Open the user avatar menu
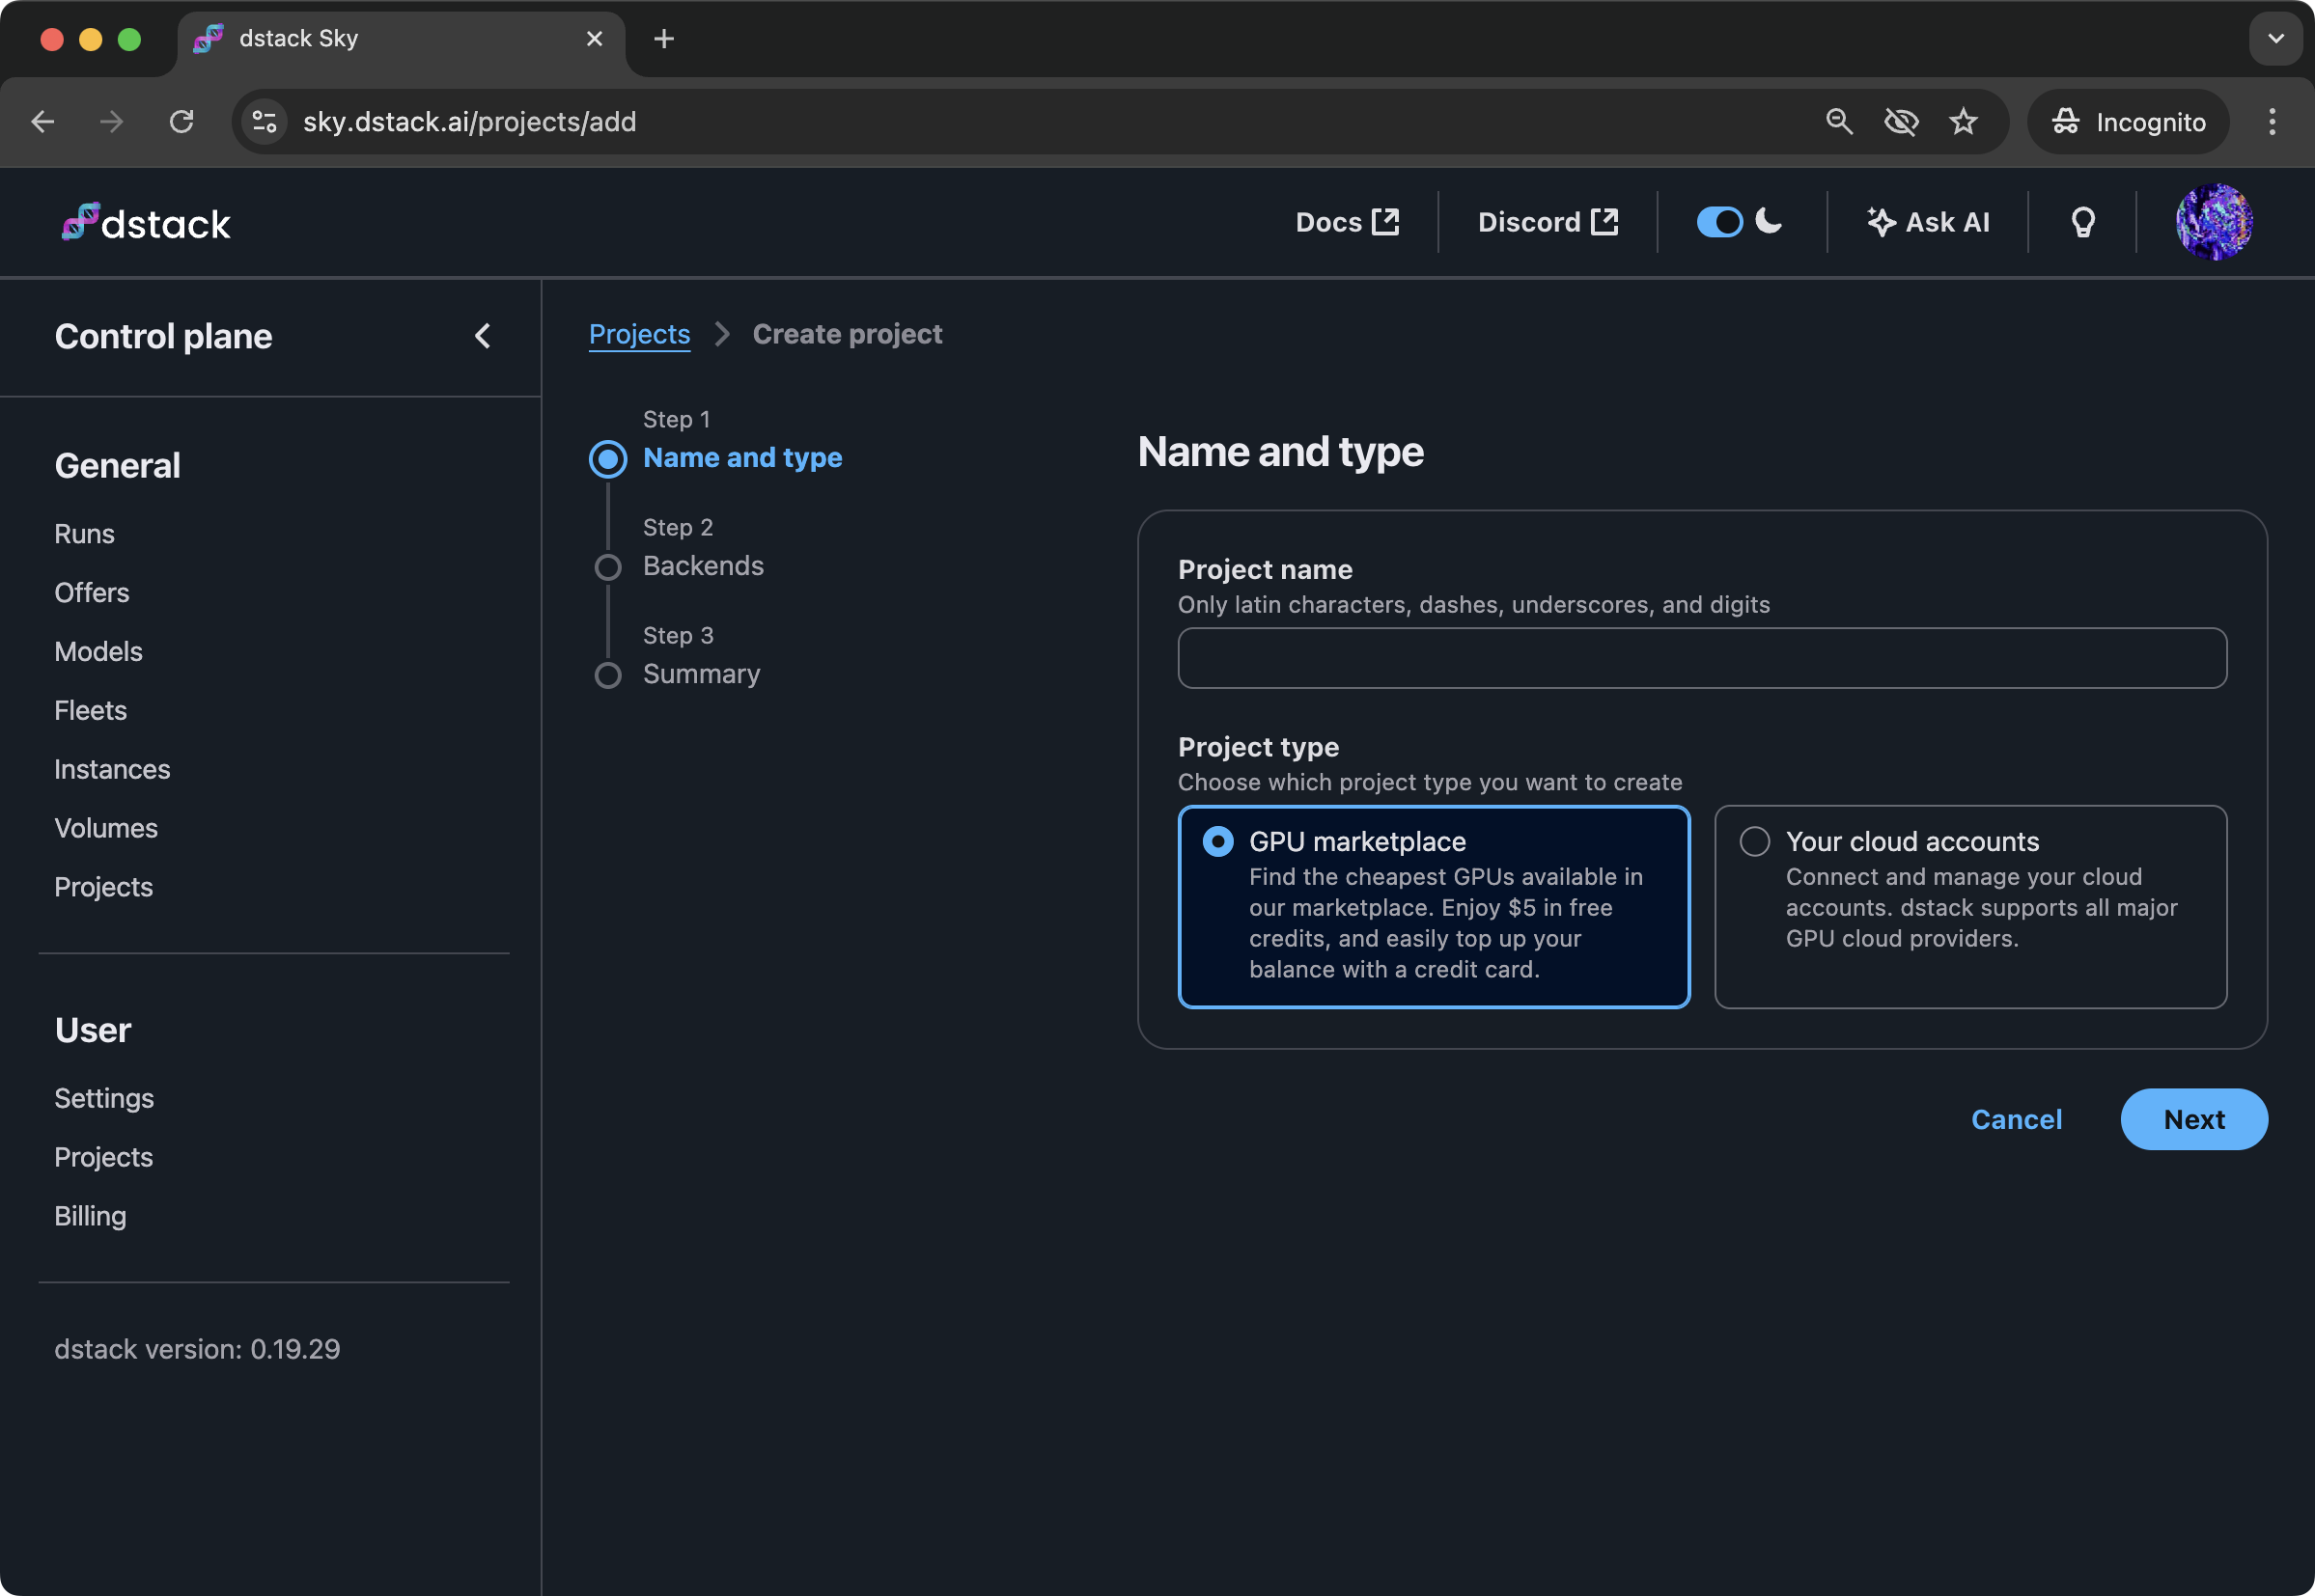The image size is (2315, 1596). pos(2213,222)
